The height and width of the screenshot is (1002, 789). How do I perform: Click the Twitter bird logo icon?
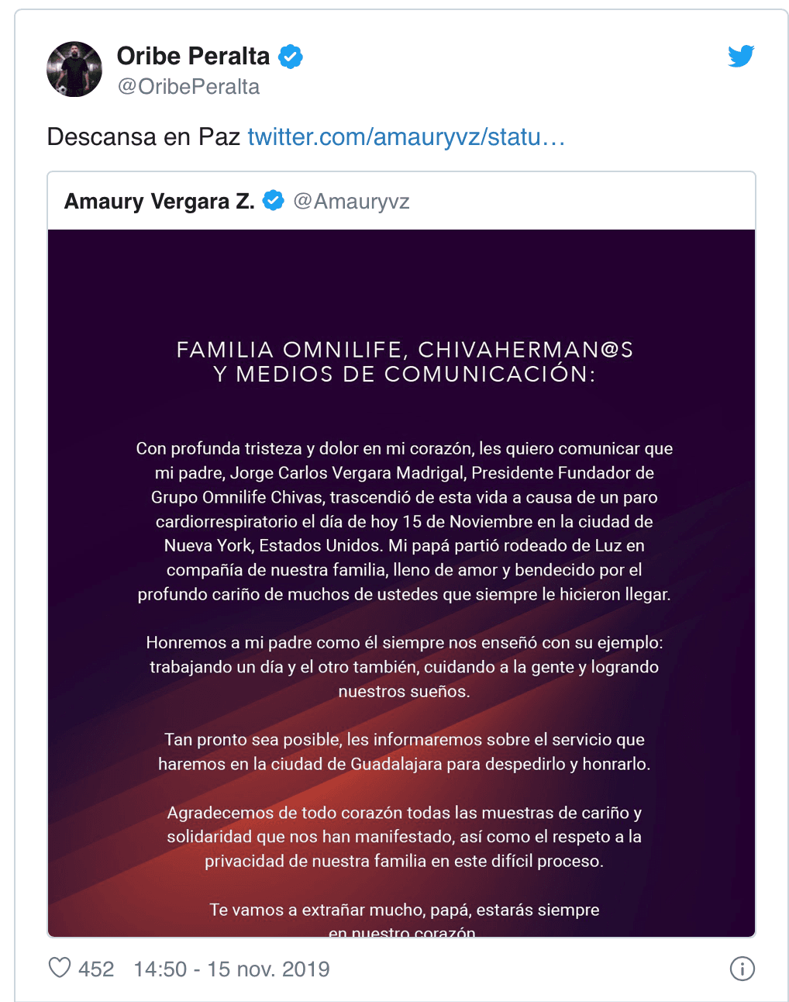(740, 55)
